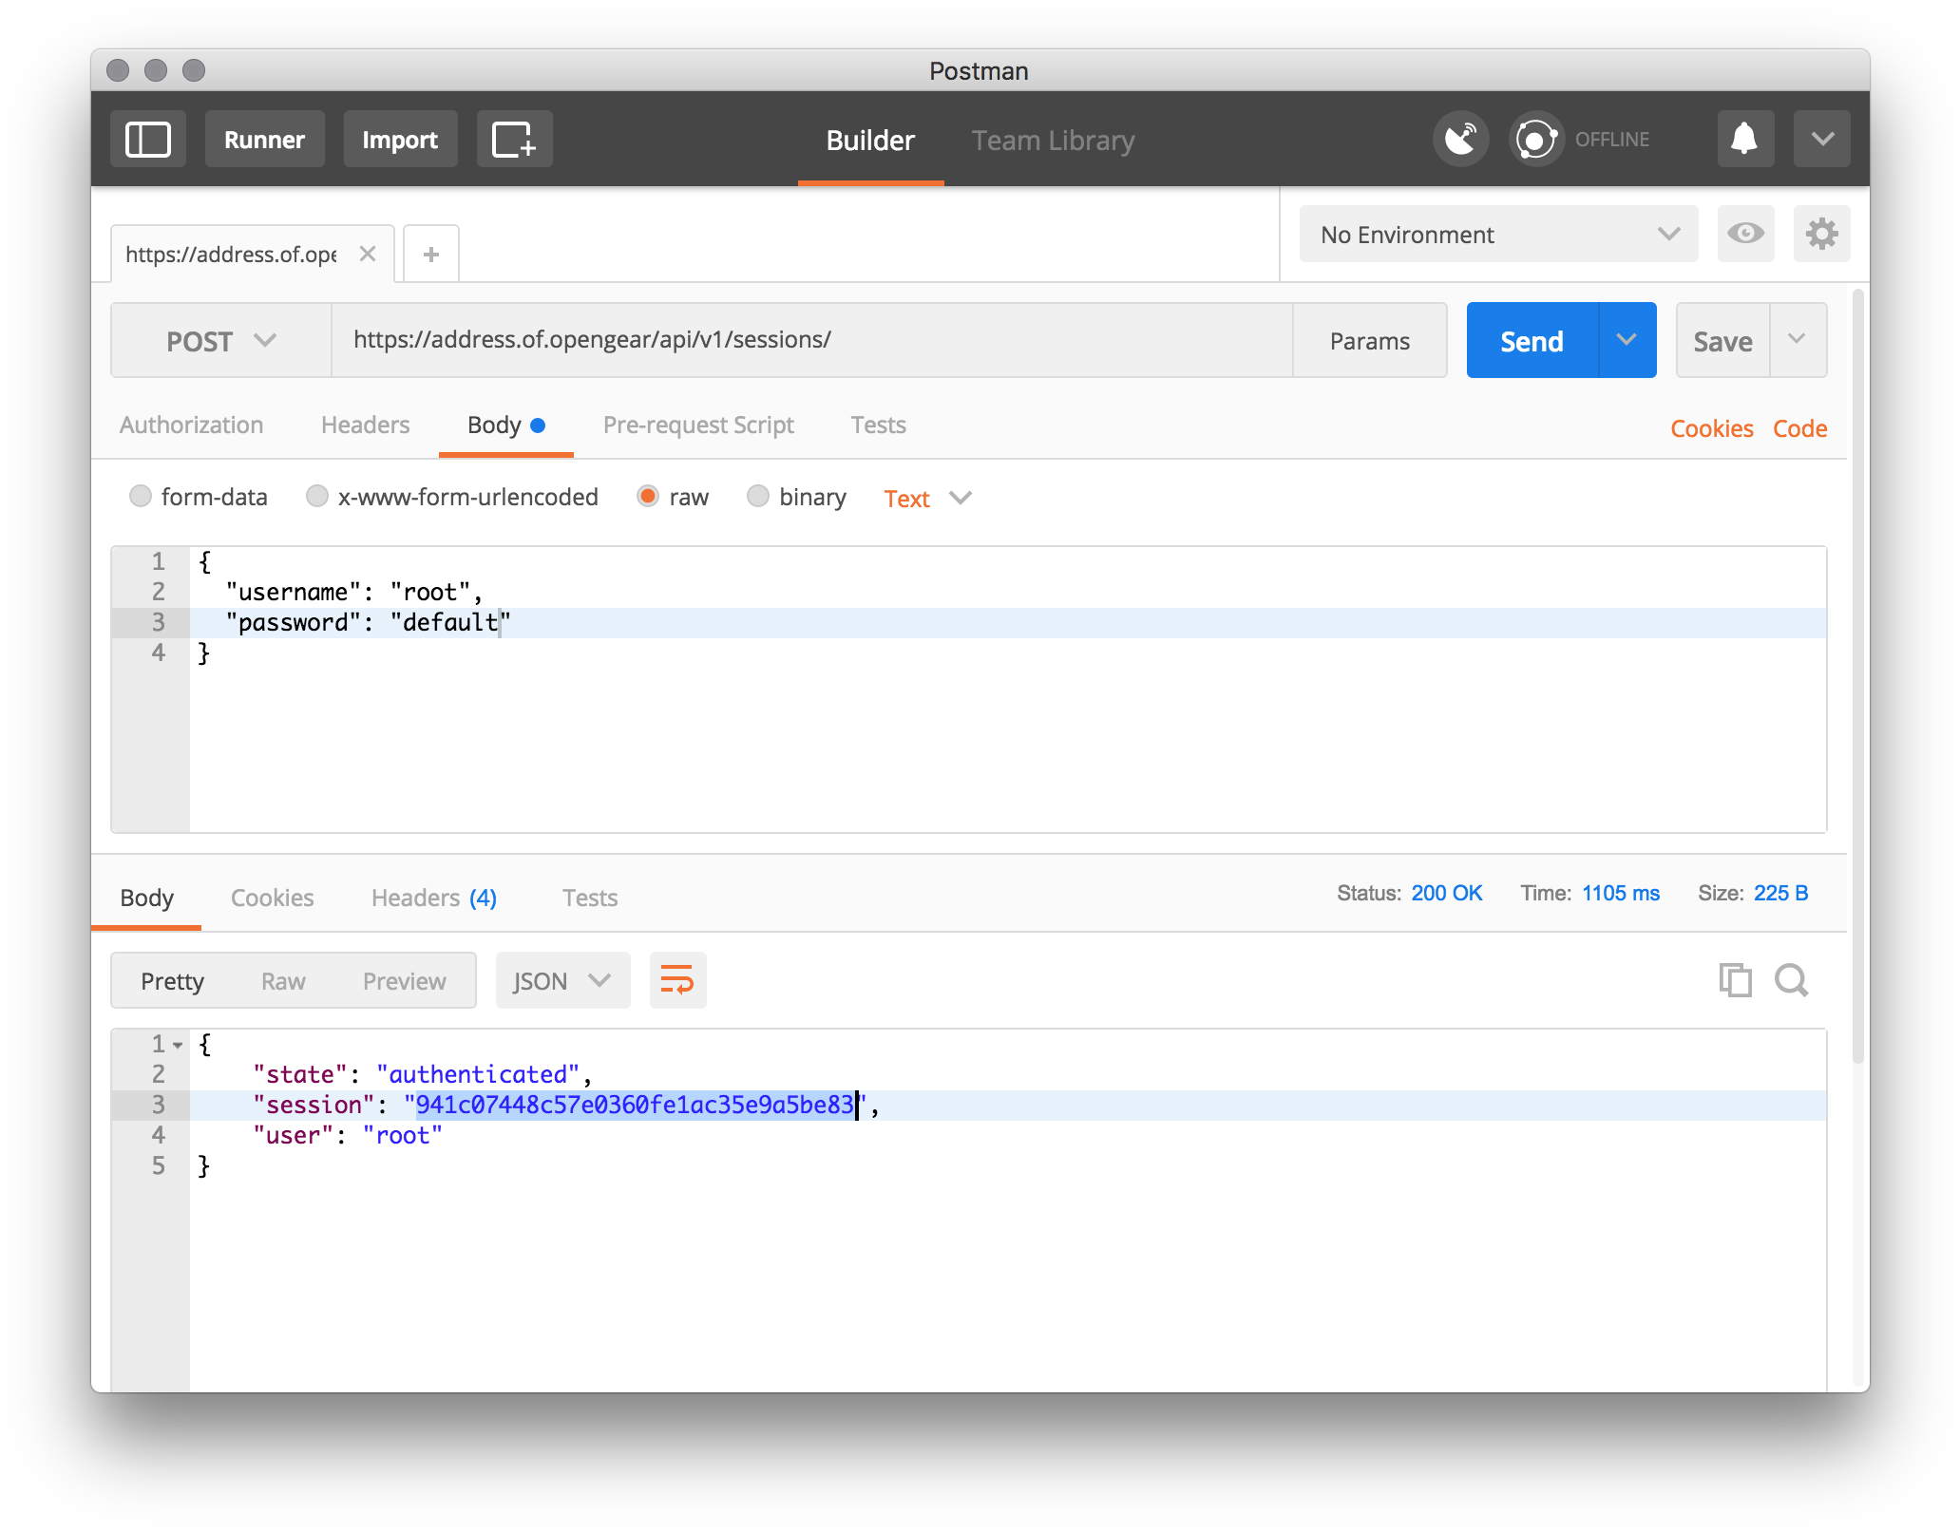Click the OFFLINE status label
The image size is (1960, 1532).
pos(1611,140)
